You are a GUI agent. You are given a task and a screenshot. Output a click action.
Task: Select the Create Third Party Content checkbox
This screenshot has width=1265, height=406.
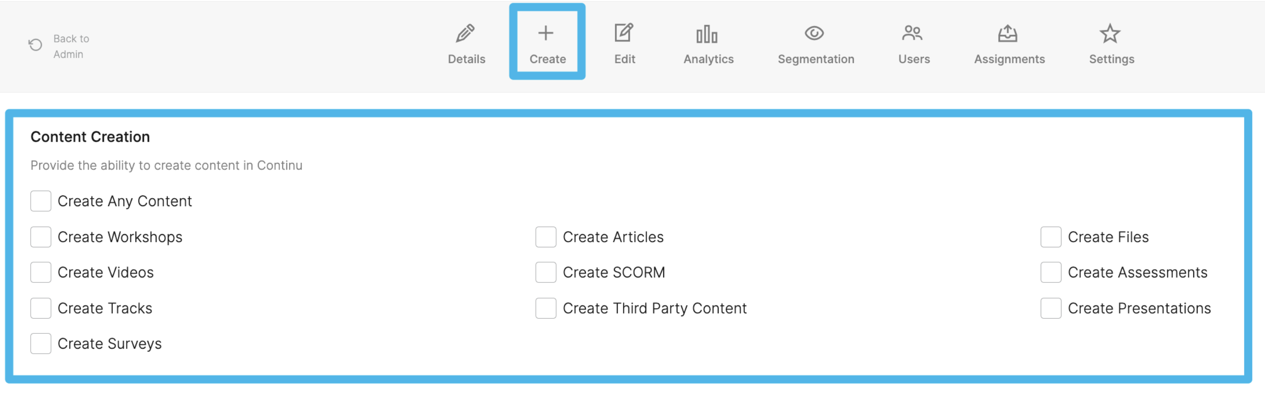point(545,308)
